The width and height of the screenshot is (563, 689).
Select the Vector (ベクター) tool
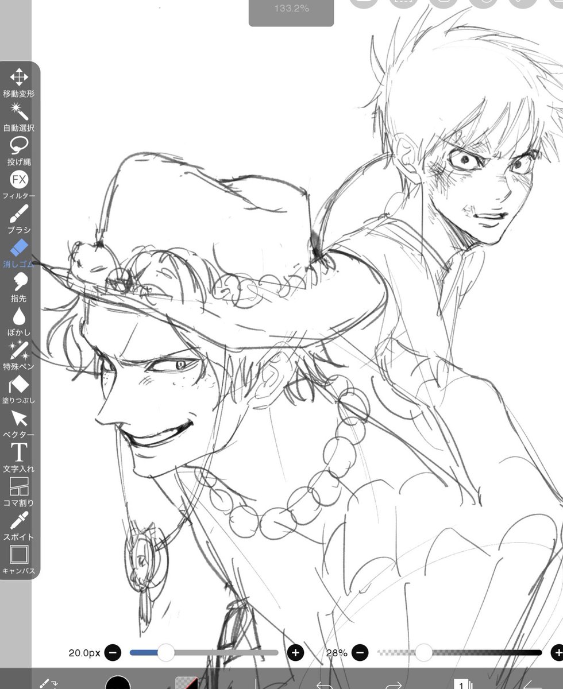tap(19, 424)
